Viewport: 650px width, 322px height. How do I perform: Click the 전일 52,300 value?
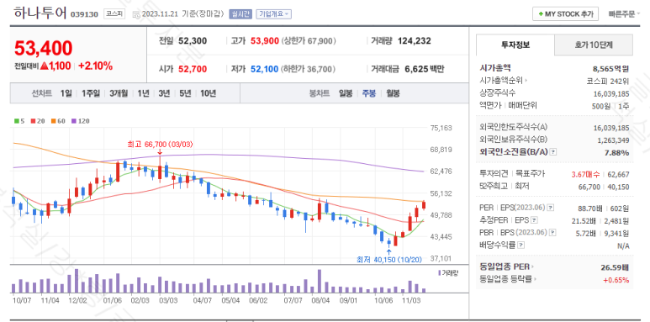coord(193,40)
